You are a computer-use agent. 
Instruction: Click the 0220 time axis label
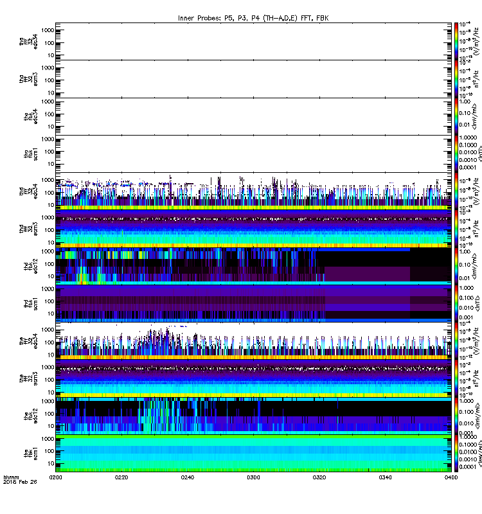(x=121, y=477)
